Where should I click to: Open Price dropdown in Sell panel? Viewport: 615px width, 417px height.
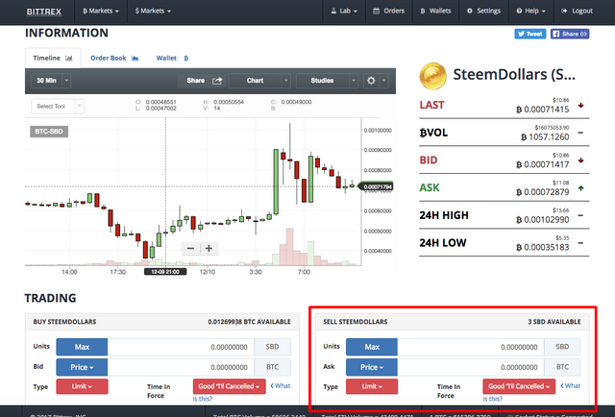point(372,367)
